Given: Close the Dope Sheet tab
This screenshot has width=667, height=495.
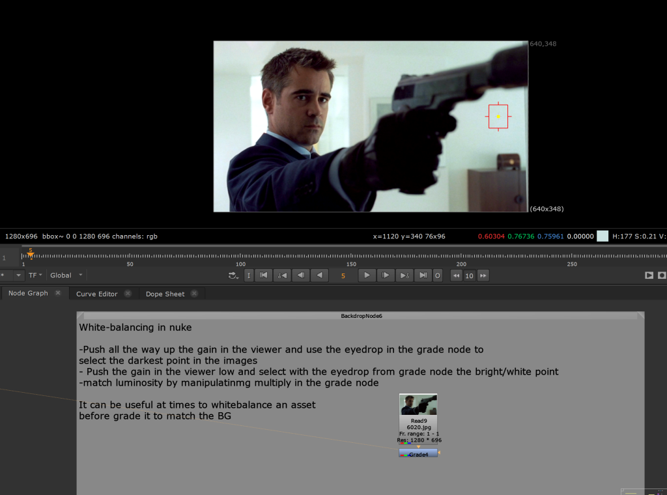Looking at the screenshot, I should (194, 294).
